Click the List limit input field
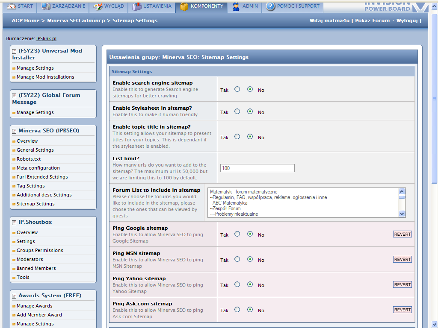Viewport: 438px width, 328px height. coord(257,168)
